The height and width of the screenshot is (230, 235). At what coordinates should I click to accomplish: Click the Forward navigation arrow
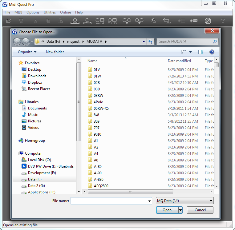click(26, 42)
